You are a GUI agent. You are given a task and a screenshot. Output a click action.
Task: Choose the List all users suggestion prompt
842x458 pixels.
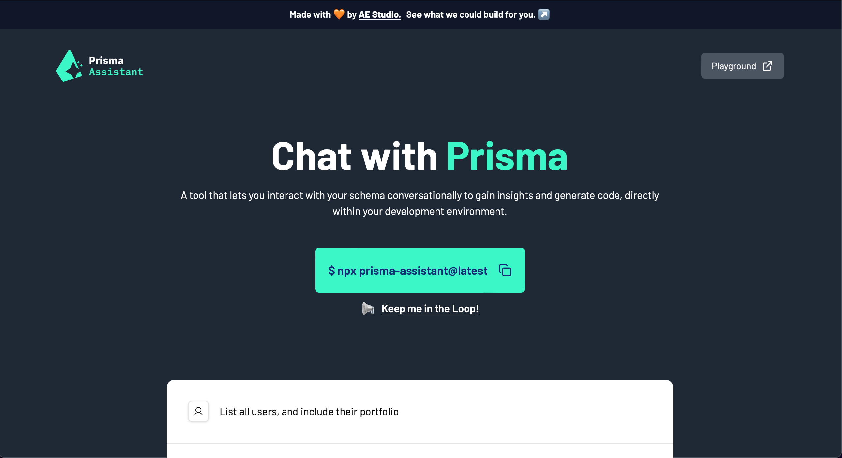309,411
